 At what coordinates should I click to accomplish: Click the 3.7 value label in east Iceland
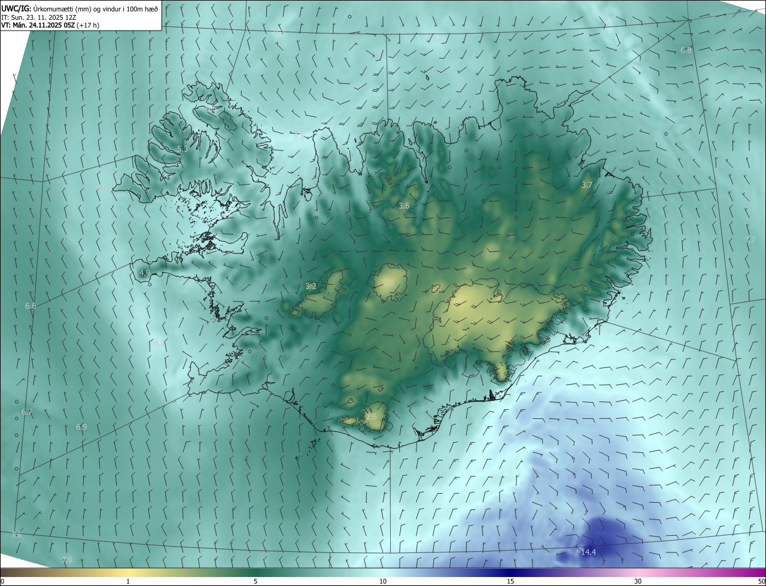pos(586,185)
